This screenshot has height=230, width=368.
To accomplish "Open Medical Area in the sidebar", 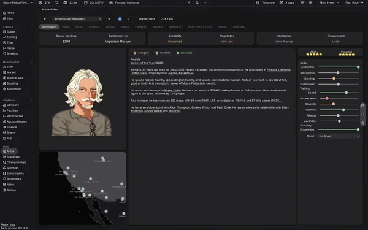I will tap(13, 78).
